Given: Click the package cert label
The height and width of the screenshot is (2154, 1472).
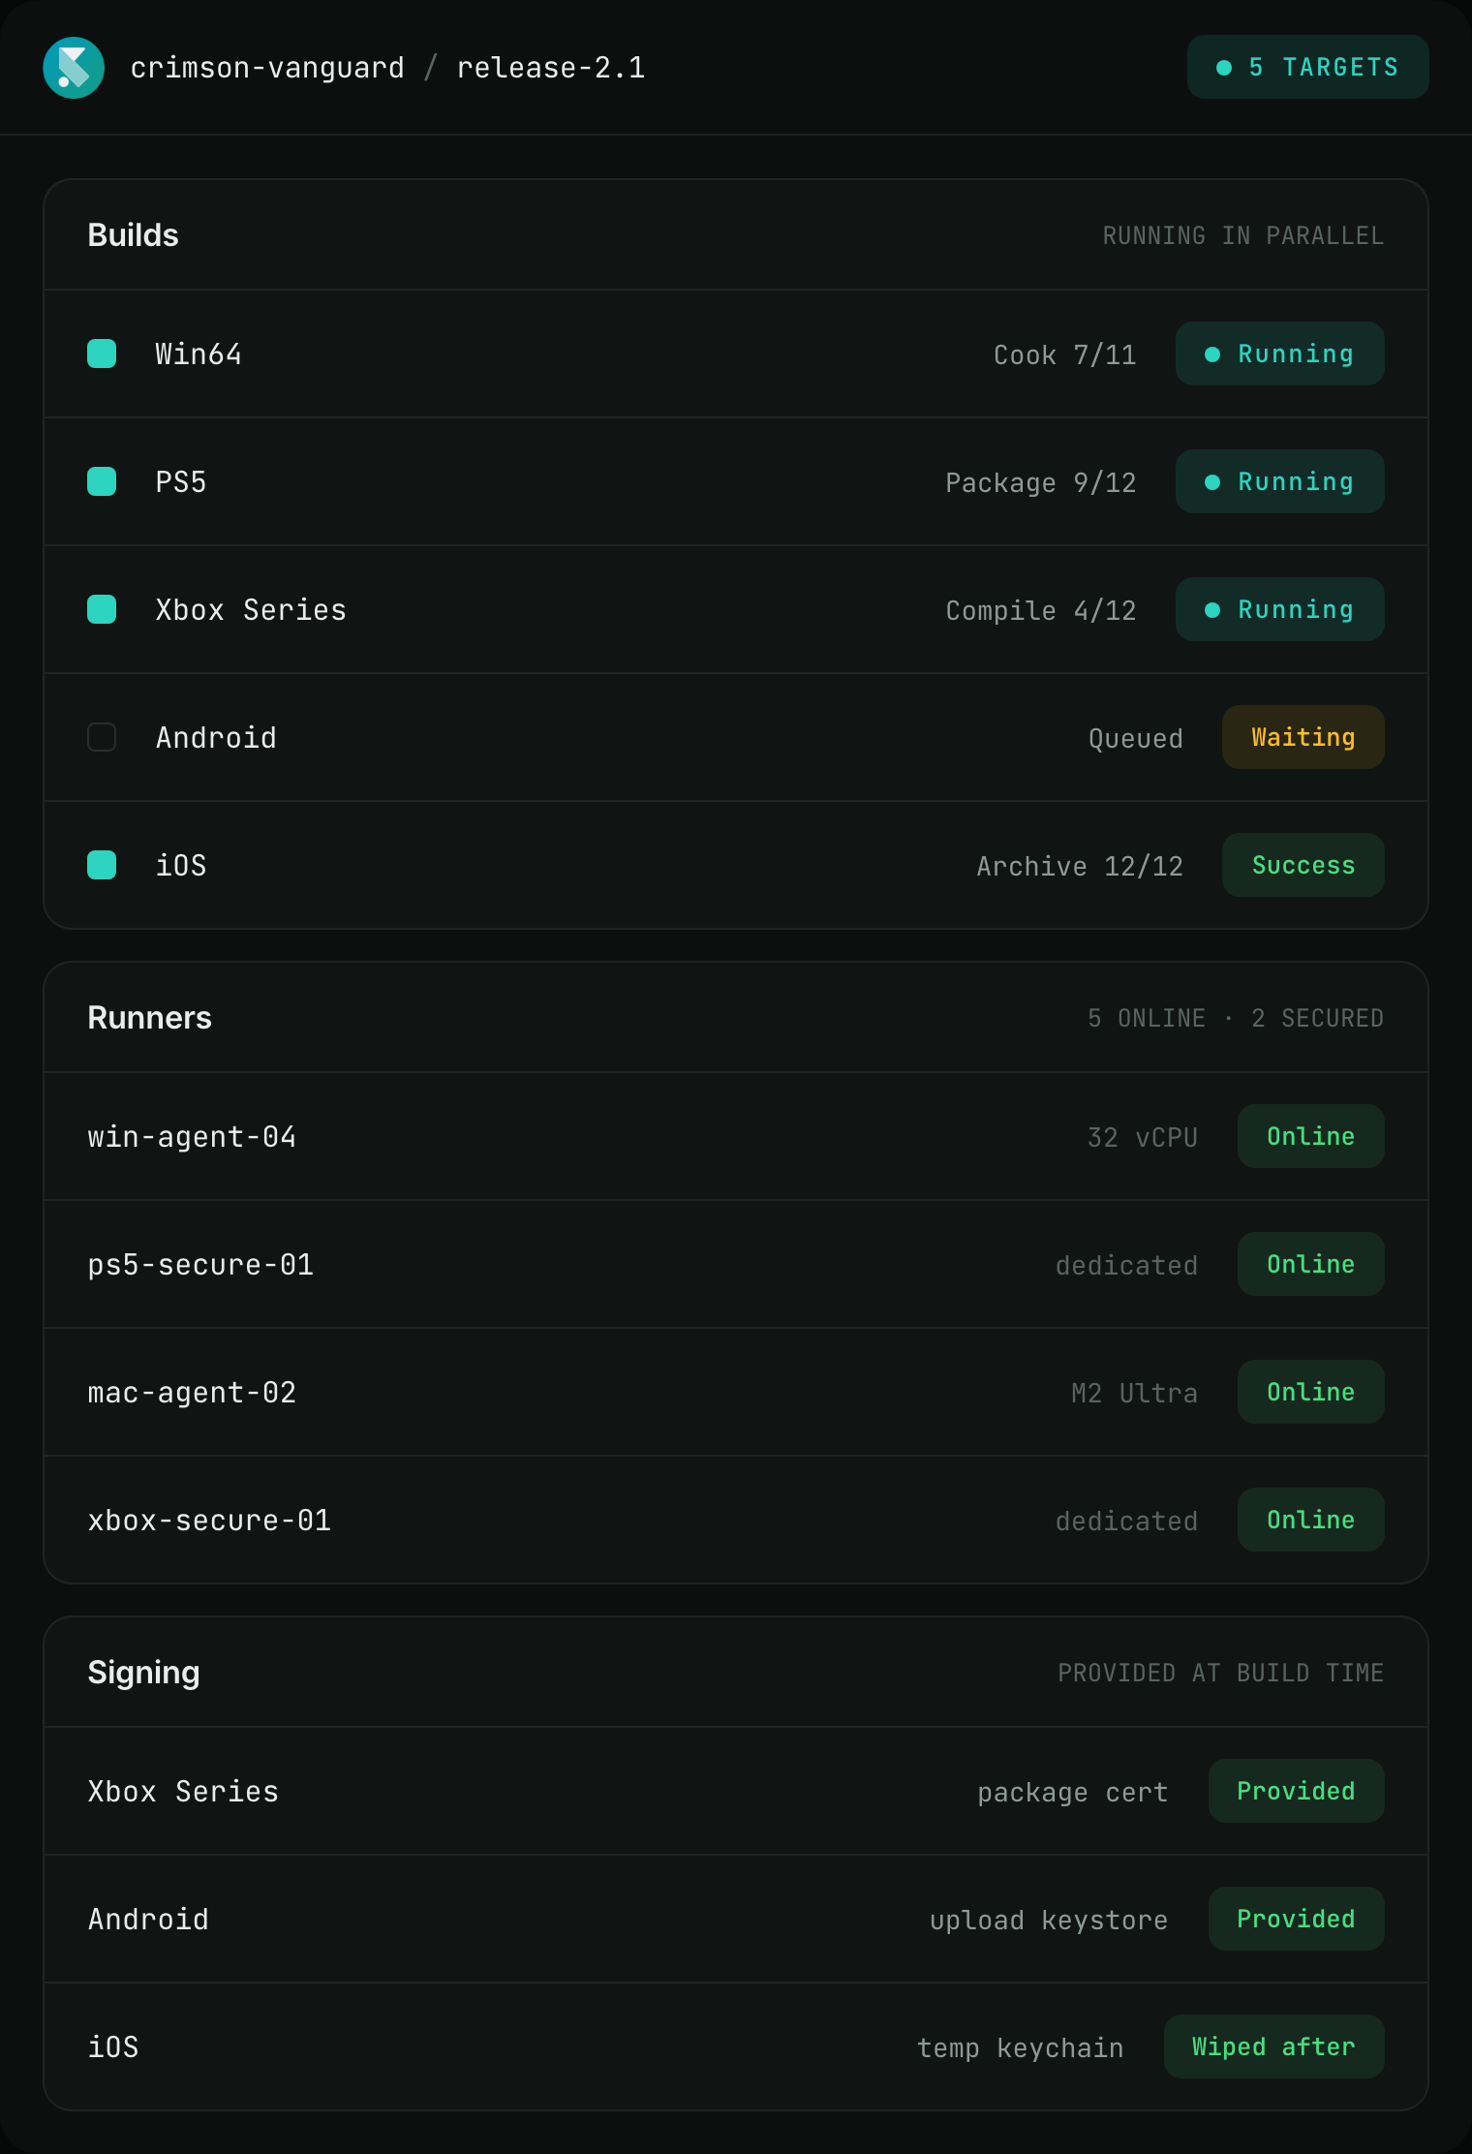Looking at the screenshot, I should point(1073,1792).
